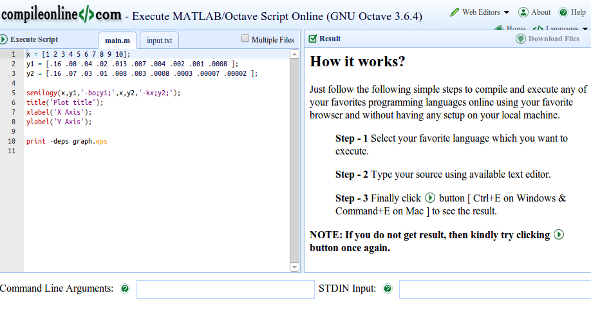Click the compileonline.com logo link

61,15
